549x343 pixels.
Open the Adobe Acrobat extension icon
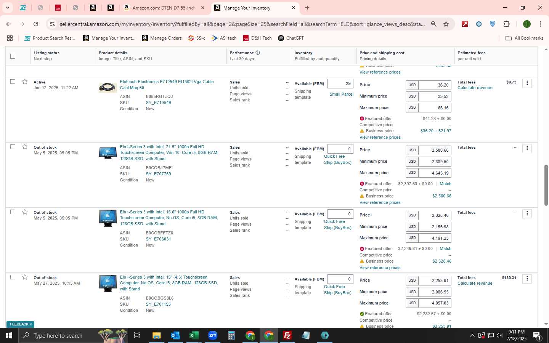click(x=465, y=24)
